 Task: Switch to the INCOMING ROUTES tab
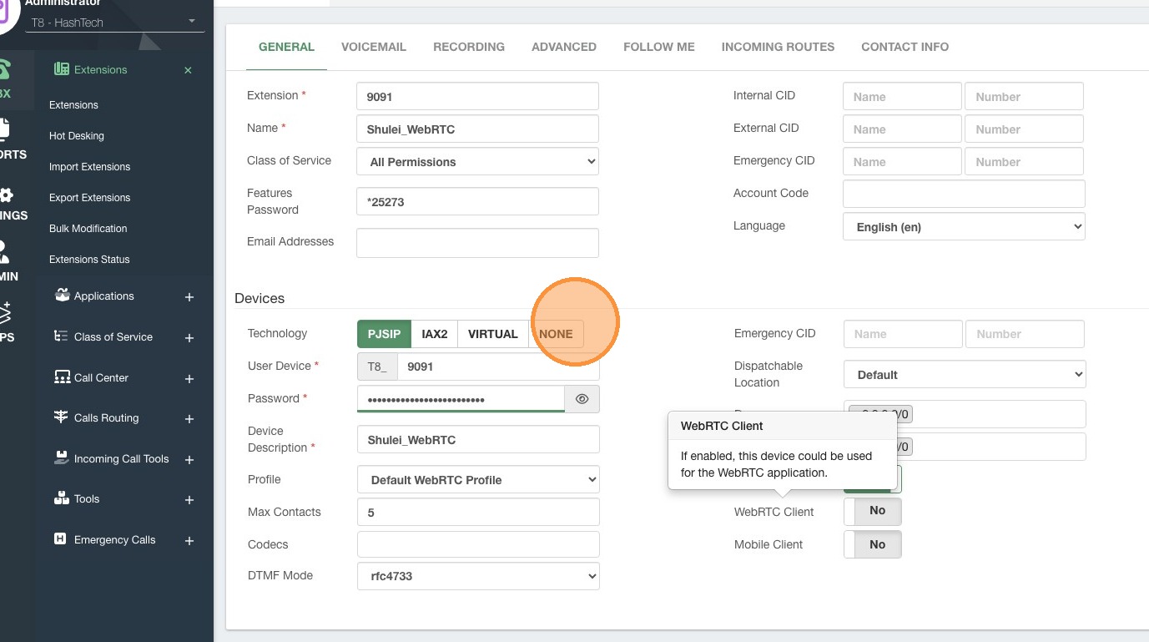[778, 47]
